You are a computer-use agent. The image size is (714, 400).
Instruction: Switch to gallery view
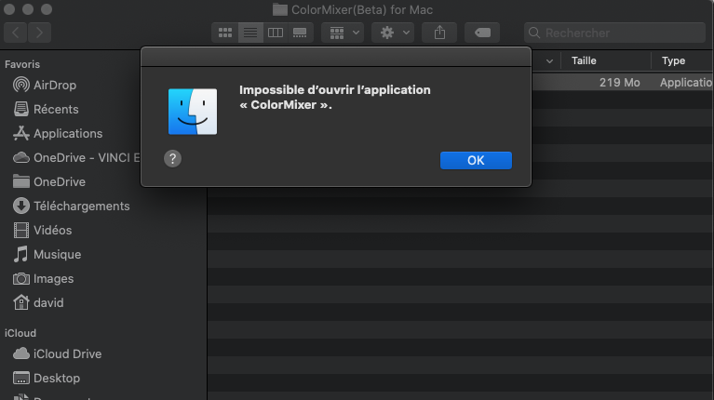pos(300,33)
